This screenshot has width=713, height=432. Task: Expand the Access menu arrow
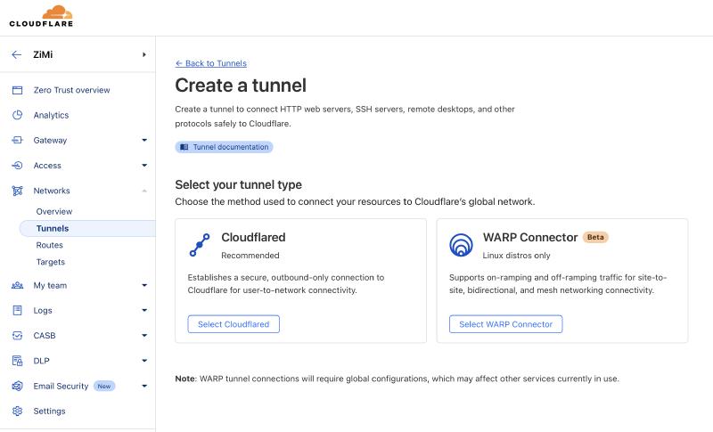pyautogui.click(x=144, y=166)
